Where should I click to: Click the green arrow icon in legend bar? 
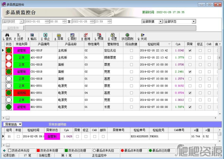pyautogui.click(x=4, y=150)
